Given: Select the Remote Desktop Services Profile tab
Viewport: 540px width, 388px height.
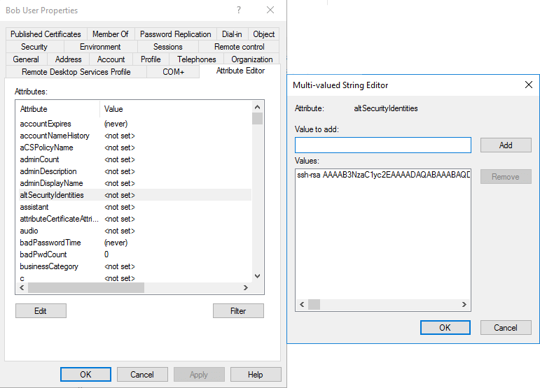Looking at the screenshot, I should (x=76, y=72).
